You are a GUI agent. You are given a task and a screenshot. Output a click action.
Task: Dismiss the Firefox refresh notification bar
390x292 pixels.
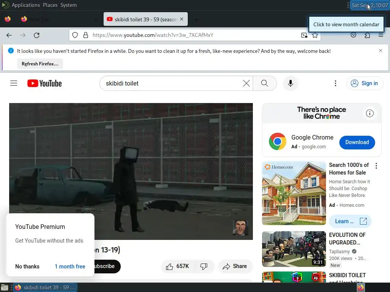point(380,51)
